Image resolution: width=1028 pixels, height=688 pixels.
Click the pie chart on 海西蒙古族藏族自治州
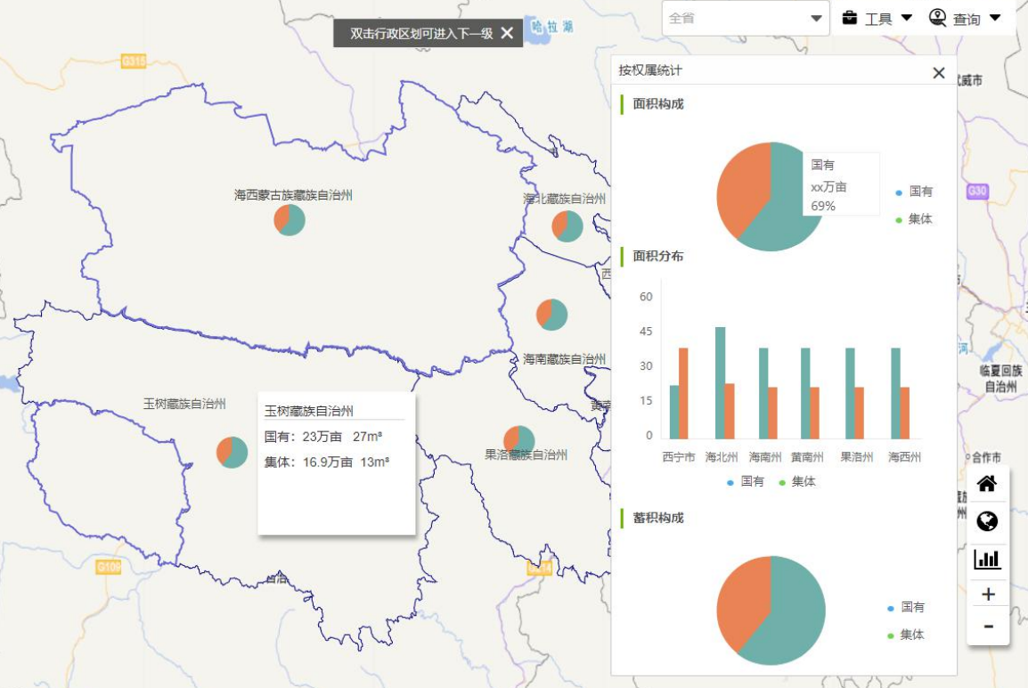pos(290,219)
